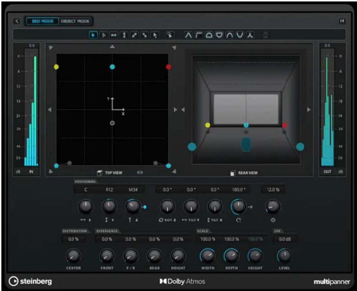Select the jump mode arrow tool

[155, 35]
